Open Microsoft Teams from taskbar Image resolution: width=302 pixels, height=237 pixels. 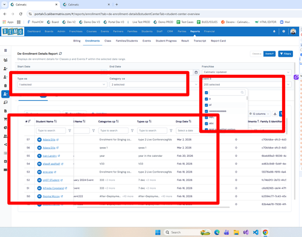(226, 232)
